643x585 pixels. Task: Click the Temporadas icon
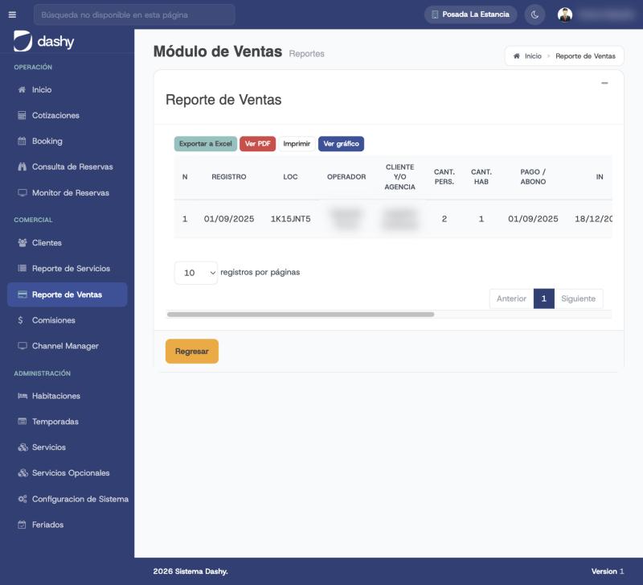[x=23, y=421]
